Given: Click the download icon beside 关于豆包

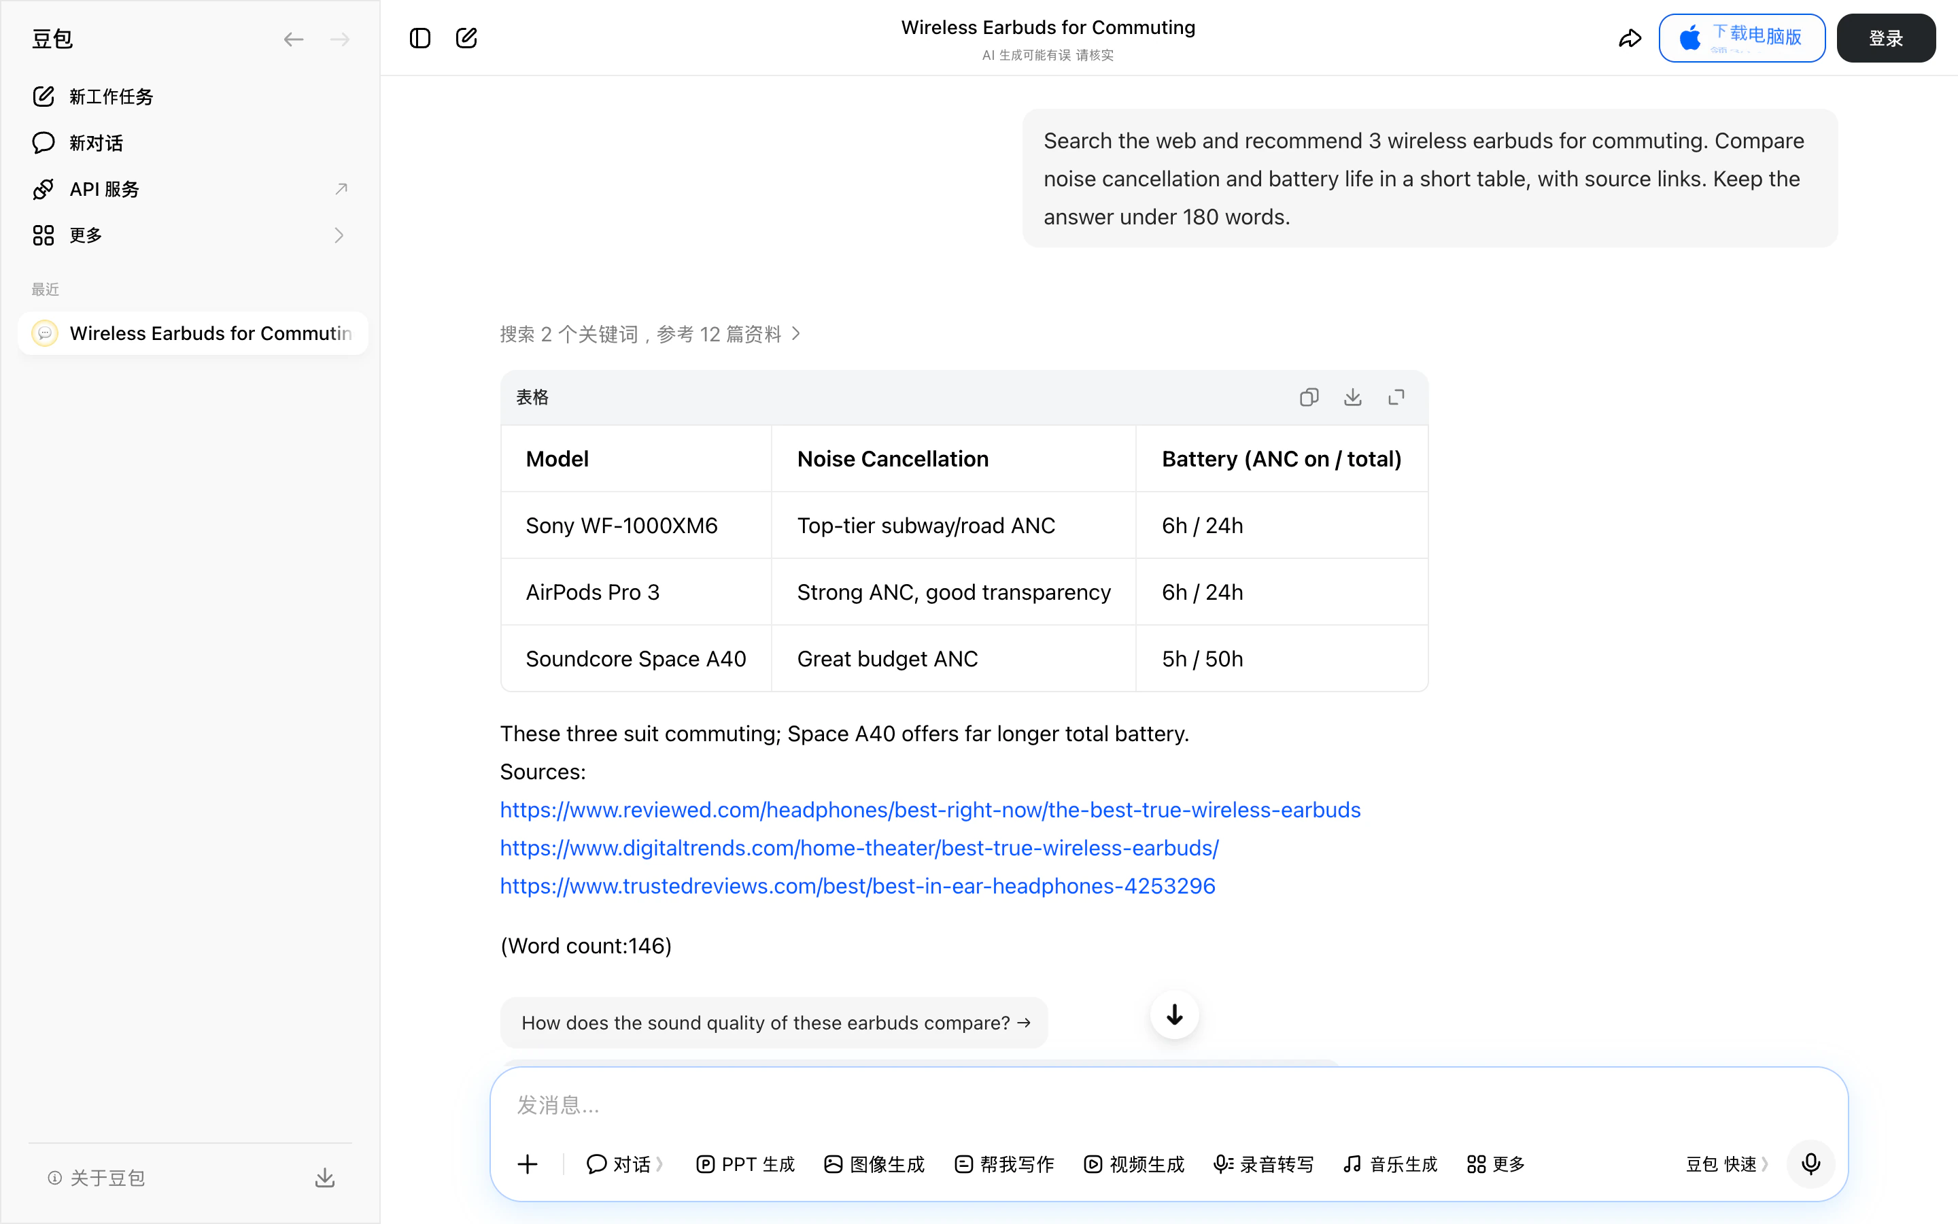Looking at the screenshot, I should click(324, 1178).
